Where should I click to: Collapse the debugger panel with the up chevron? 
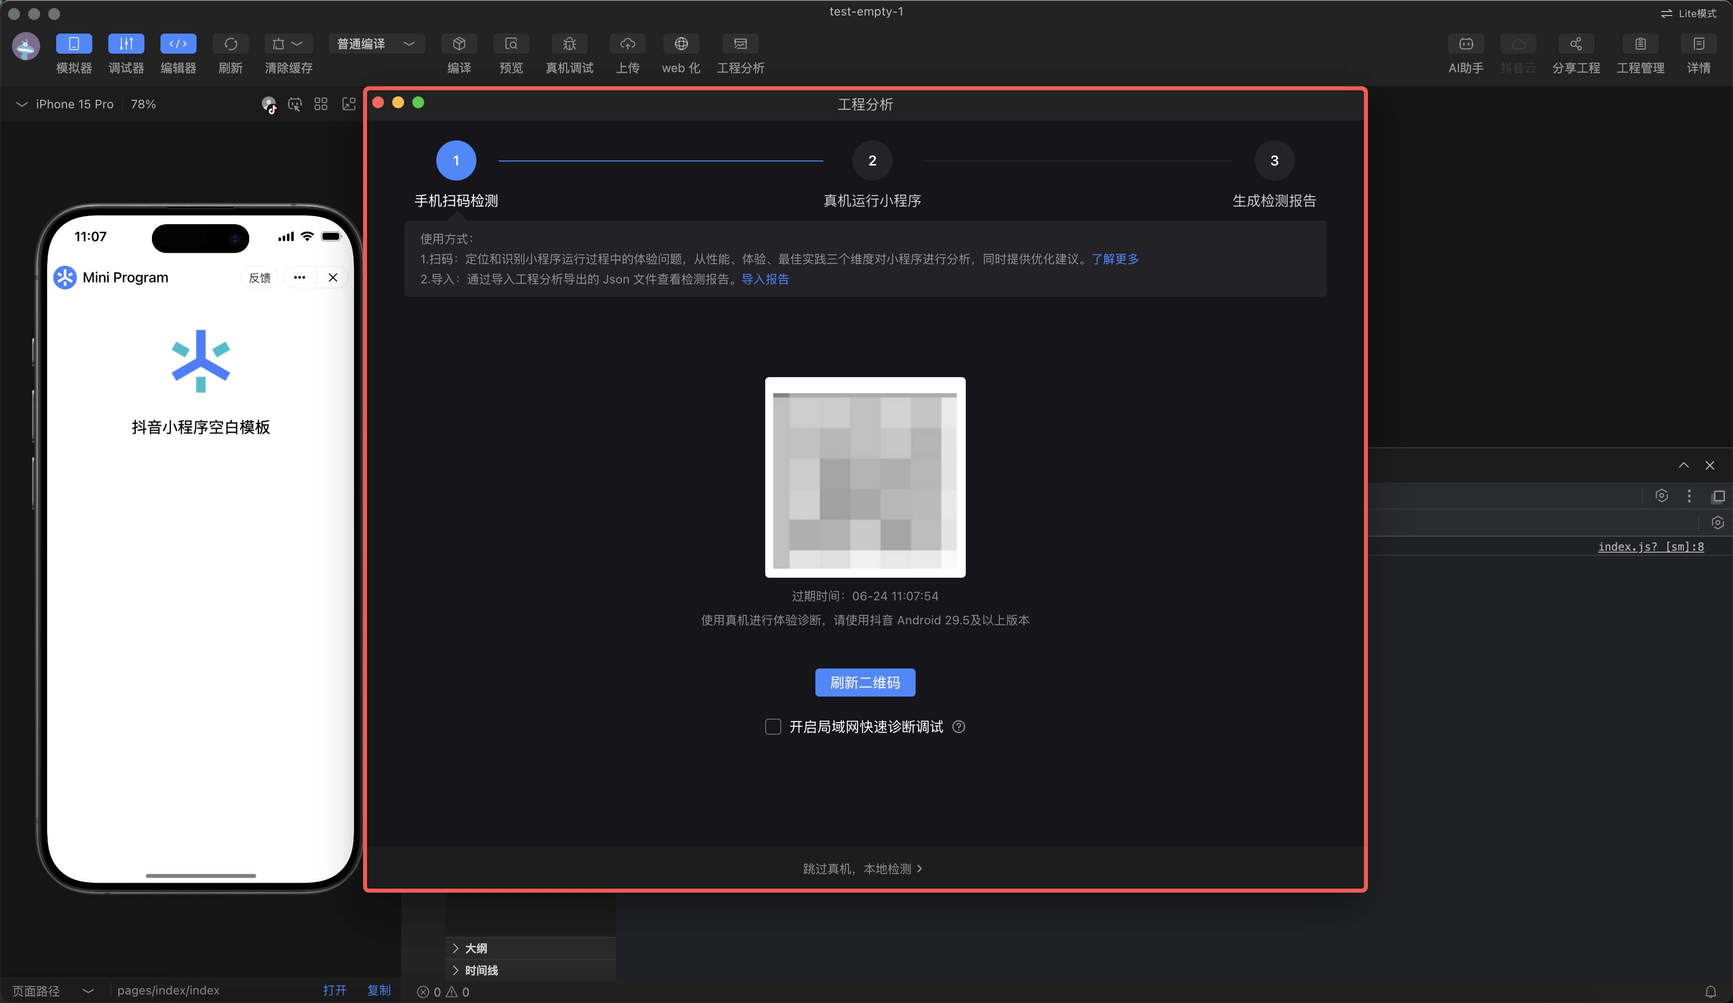1683,466
